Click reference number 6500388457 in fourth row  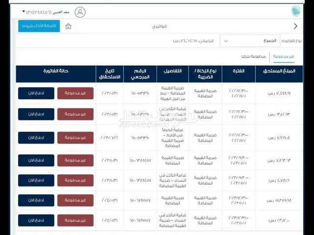tap(140, 161)
